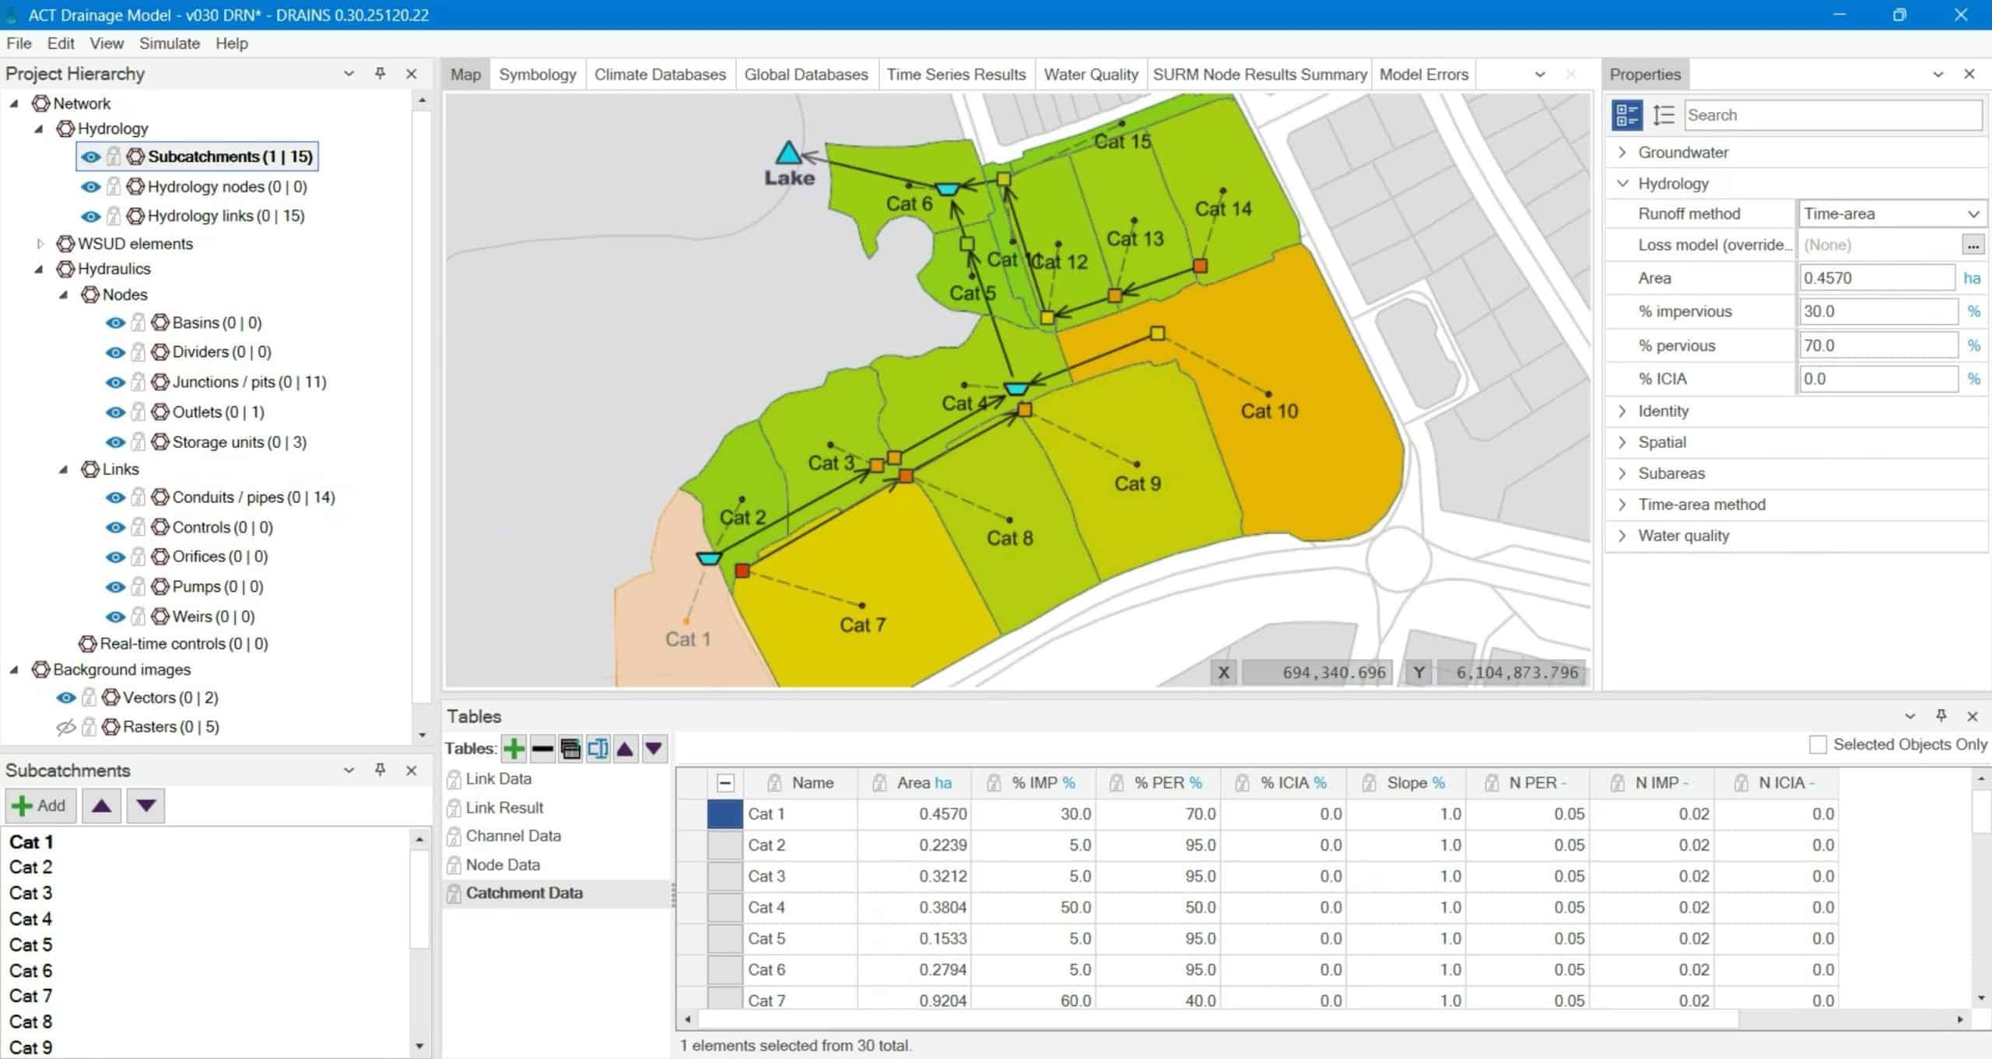This screenshot has height=1059, width=1992.
Task: Enable Selected Objects Only checkbox
Action: click(x=1818, y=744)
